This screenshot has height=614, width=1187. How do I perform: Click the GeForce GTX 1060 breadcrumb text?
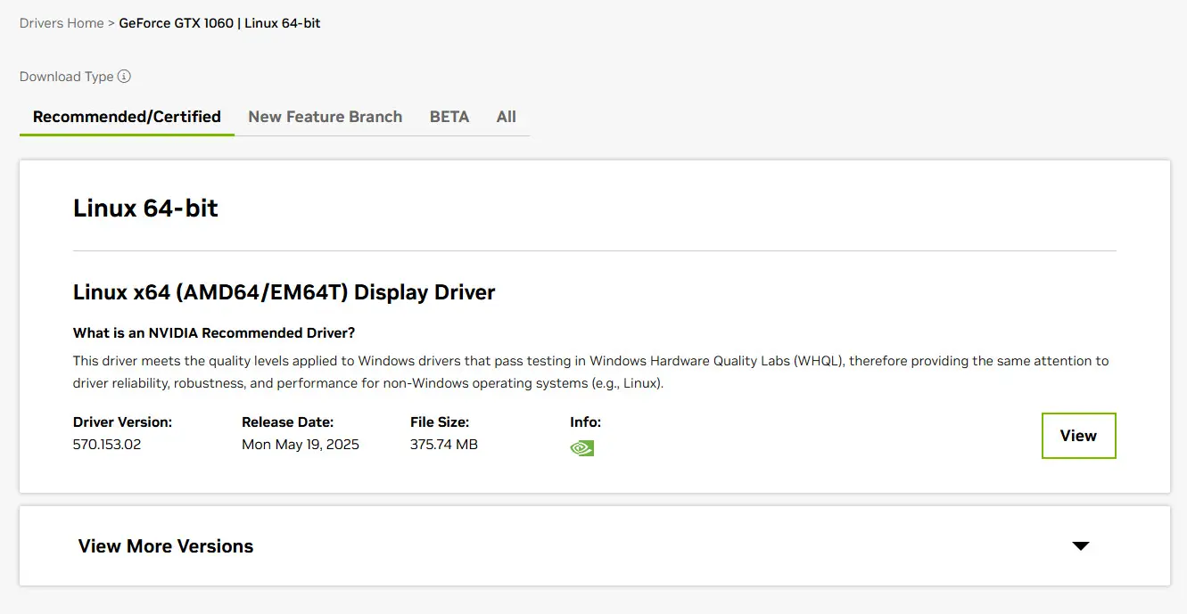click(x=177, y=23)
